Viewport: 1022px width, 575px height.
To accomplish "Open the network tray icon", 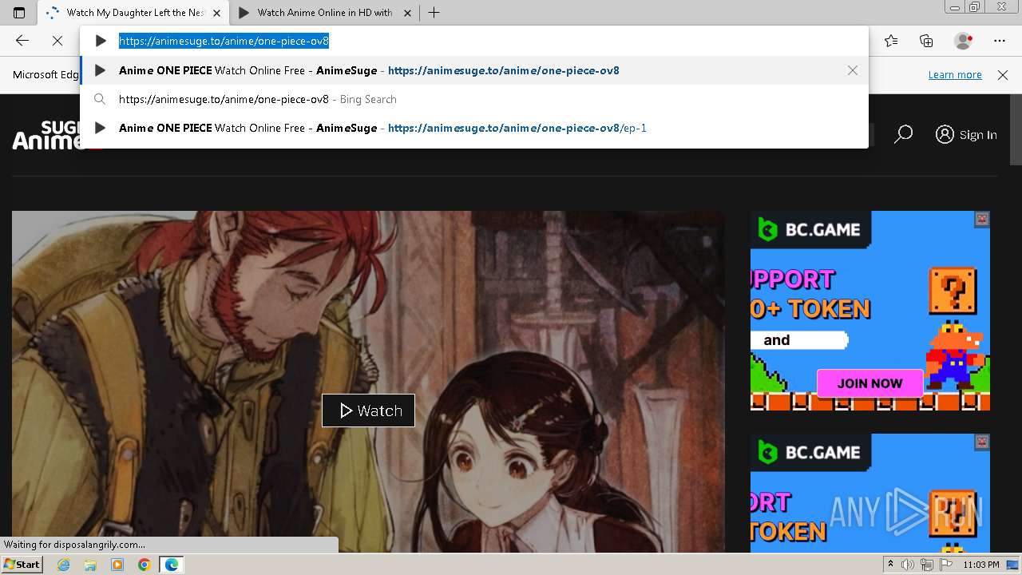I will (926, 565).
